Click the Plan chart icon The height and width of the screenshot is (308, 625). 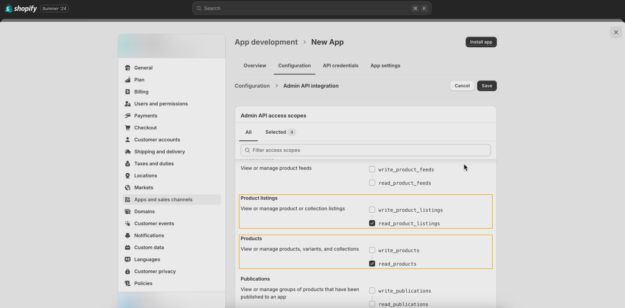tap(127, 80)
